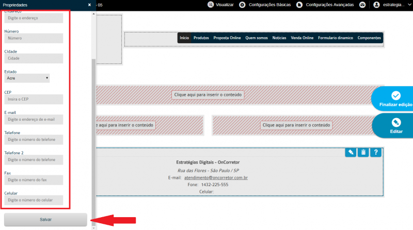The width and height of the screenshot is (413, 230).
Task: Click scrollbar up arrow in properties panel
Action: 93,14
